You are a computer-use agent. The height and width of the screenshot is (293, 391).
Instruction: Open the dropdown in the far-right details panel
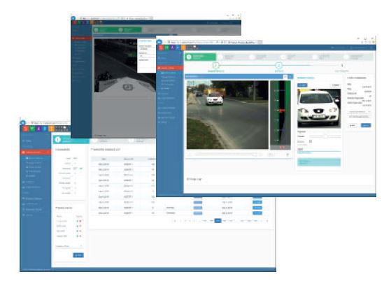pos(359,112)
